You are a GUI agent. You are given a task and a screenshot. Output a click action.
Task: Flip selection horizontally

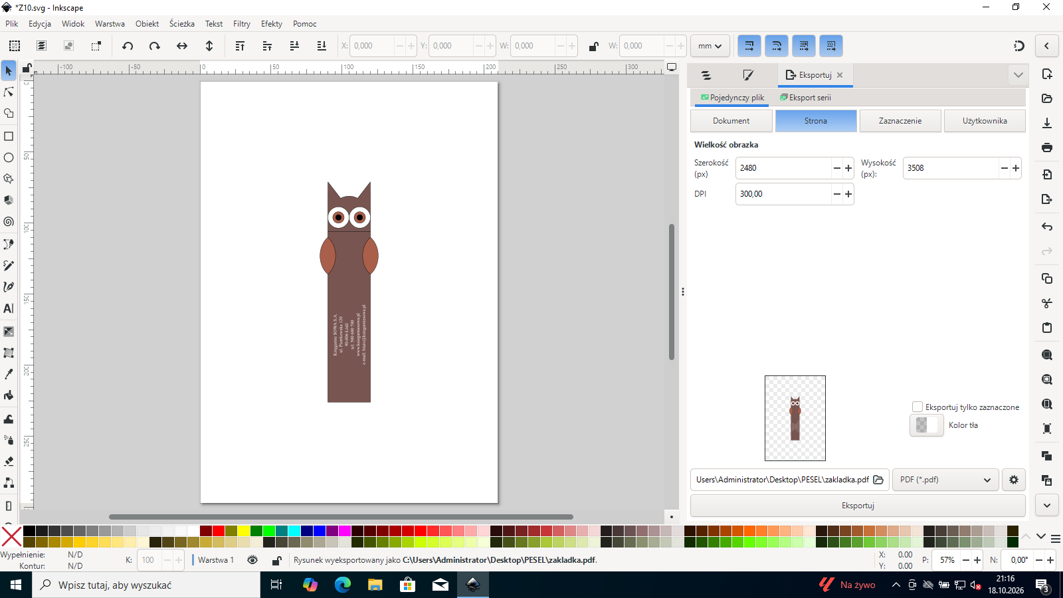tap(182, 46)
